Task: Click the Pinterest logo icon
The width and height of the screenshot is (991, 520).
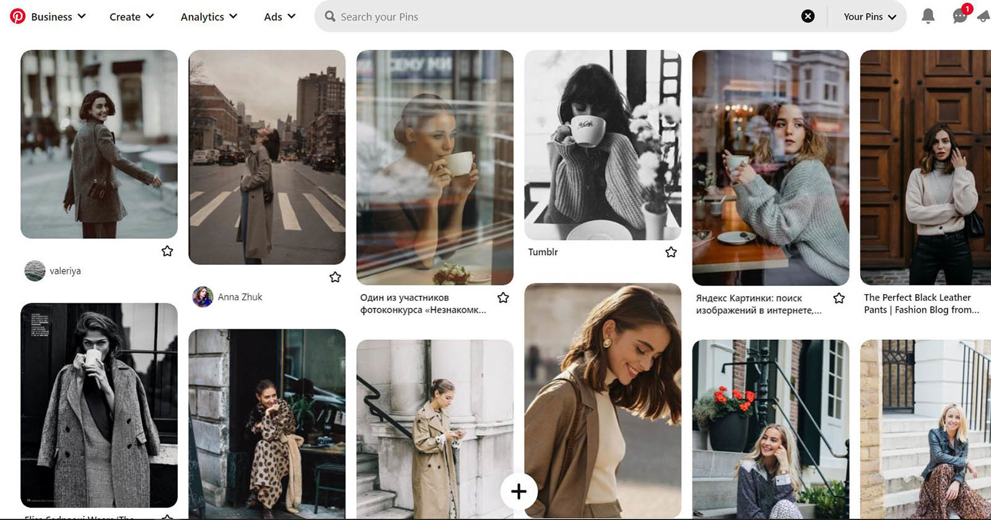Action: click(18, 16)
